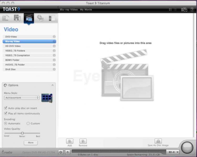
Task: Toggle Play all items continuously
Action: (6, 113)
